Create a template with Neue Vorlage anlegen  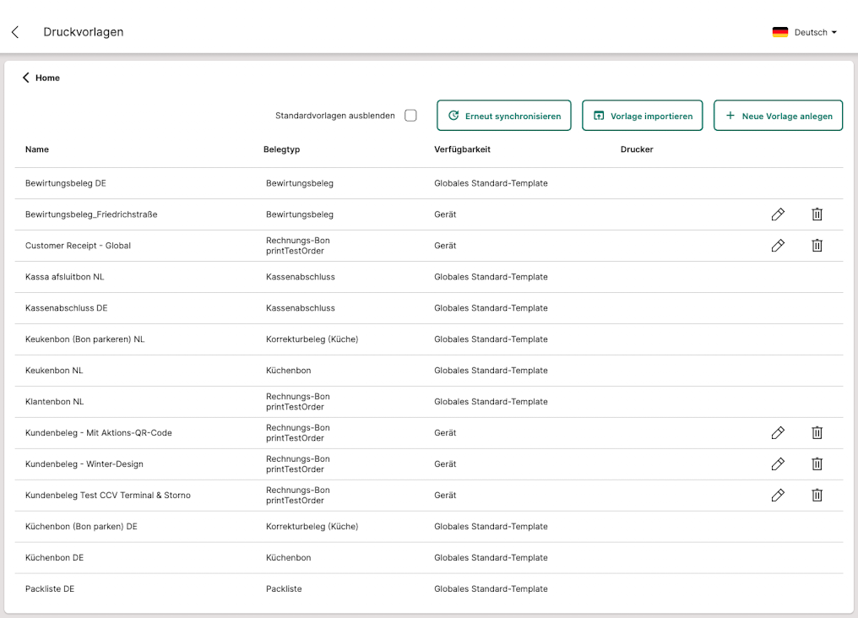click(x=778, y=116)
